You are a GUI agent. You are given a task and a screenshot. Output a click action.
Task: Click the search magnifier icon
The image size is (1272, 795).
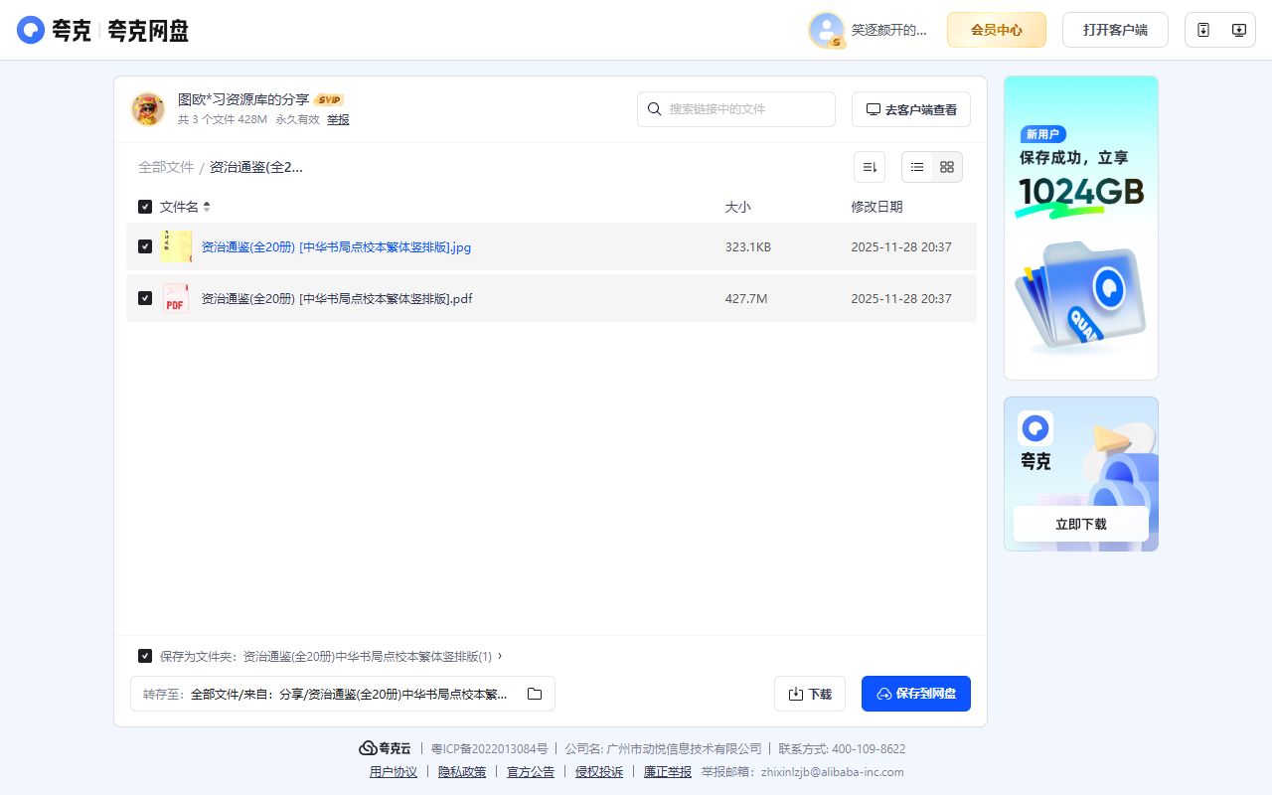(654, 109)
